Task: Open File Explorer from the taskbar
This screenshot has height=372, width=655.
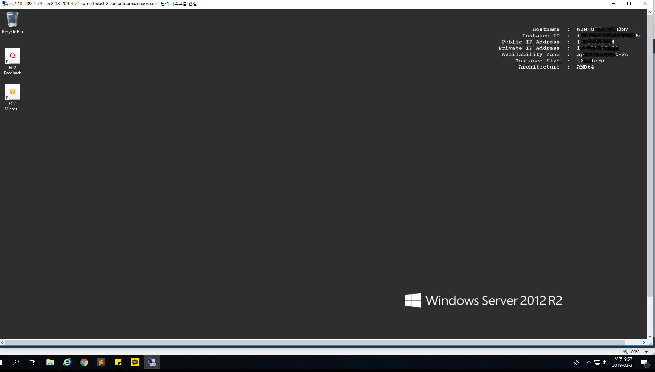Action: [50, 362]
